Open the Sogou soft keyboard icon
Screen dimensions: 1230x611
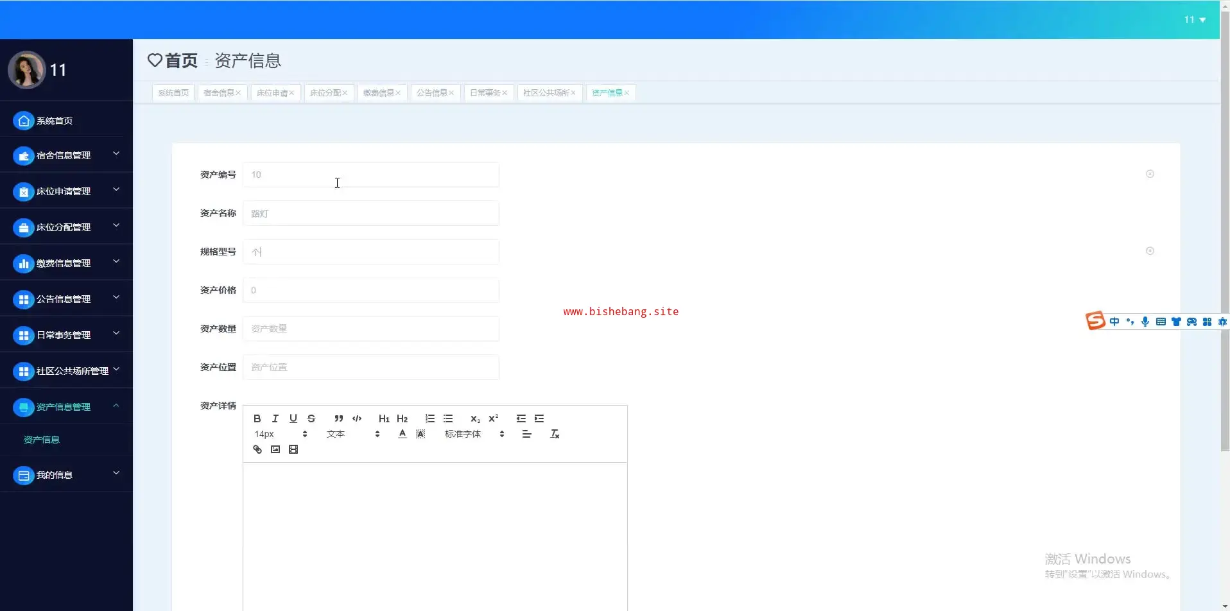tap(1161, 322)
